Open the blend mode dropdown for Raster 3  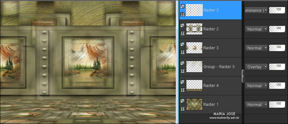coord(256,48)
